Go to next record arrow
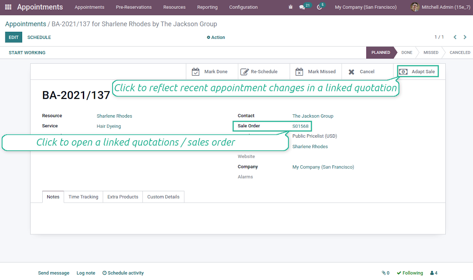The image size is (473, 280). click(465, 37)
